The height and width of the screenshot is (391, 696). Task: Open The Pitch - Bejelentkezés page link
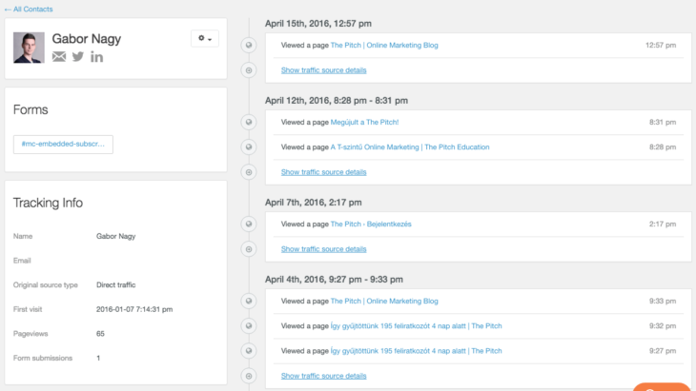coord(371,225)
